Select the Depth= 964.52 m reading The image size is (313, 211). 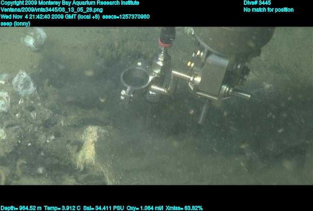(21, 208)
